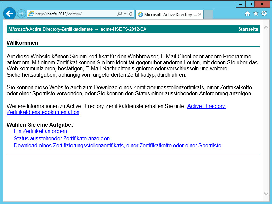
Task: Go back with the browser Back arrow
Action: click(x=10, y=13)
